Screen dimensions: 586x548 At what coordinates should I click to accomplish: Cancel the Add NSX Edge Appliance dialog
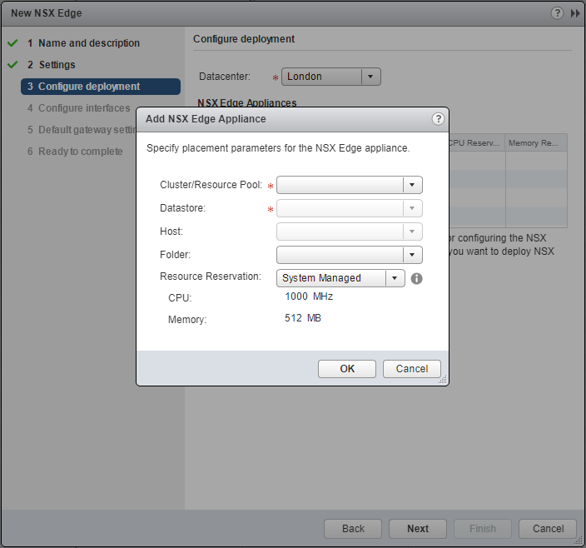[412, 369]
